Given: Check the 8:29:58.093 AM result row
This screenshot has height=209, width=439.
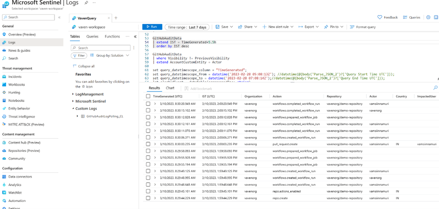Looking at the screenshot, I should click(x=148, y=151).
